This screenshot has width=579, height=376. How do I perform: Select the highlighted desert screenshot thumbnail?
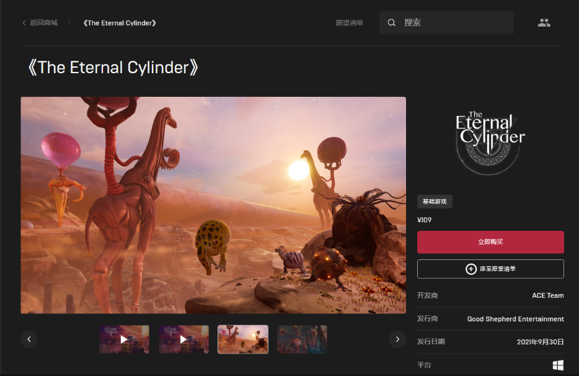pyautogui.click(x=243, y=339)
